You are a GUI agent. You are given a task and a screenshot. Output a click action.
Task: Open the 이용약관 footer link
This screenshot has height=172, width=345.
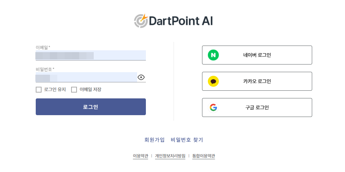pyautogui.click(x=140, y=156)
